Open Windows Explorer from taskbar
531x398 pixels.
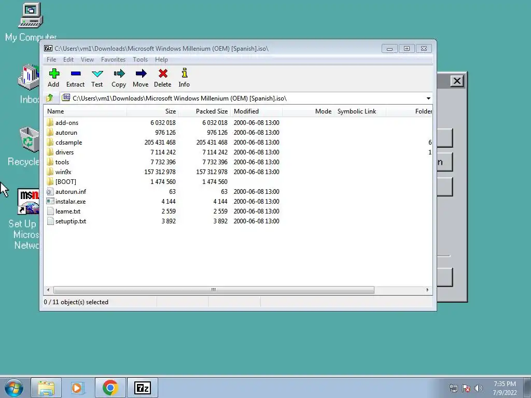[x=46, y=388]
